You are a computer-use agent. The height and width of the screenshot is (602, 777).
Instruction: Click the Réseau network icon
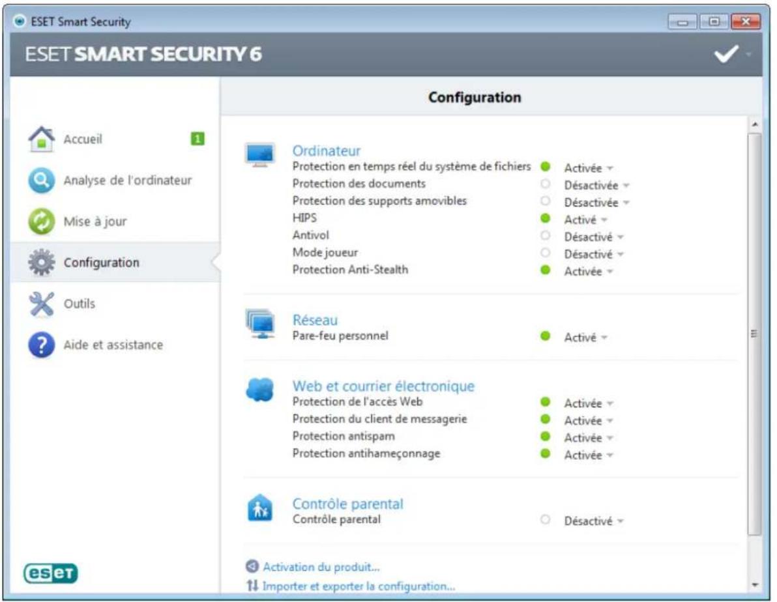[x=261, y=324]
